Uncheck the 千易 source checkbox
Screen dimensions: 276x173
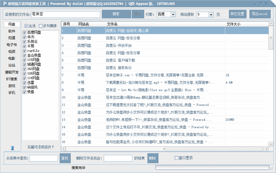(24, 46)
